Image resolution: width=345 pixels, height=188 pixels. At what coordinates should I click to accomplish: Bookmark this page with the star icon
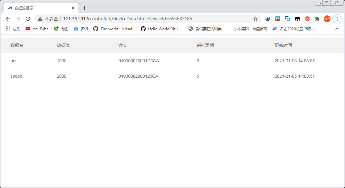click(x=255, y=19)
